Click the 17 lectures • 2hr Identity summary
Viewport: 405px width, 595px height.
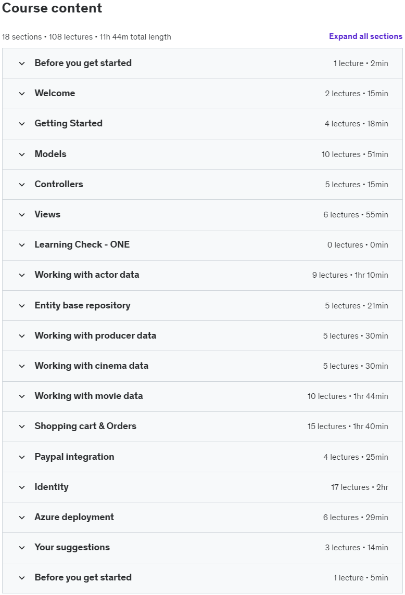pos(359,487)
